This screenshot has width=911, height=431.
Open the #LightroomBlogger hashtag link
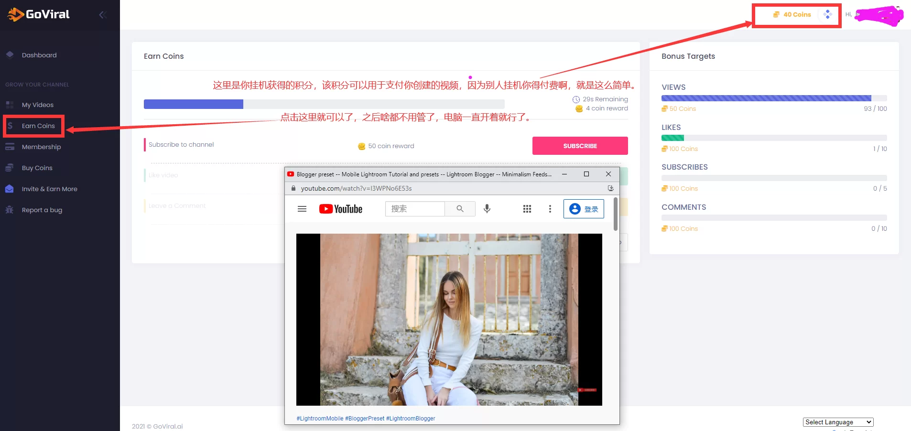(410, 419)
